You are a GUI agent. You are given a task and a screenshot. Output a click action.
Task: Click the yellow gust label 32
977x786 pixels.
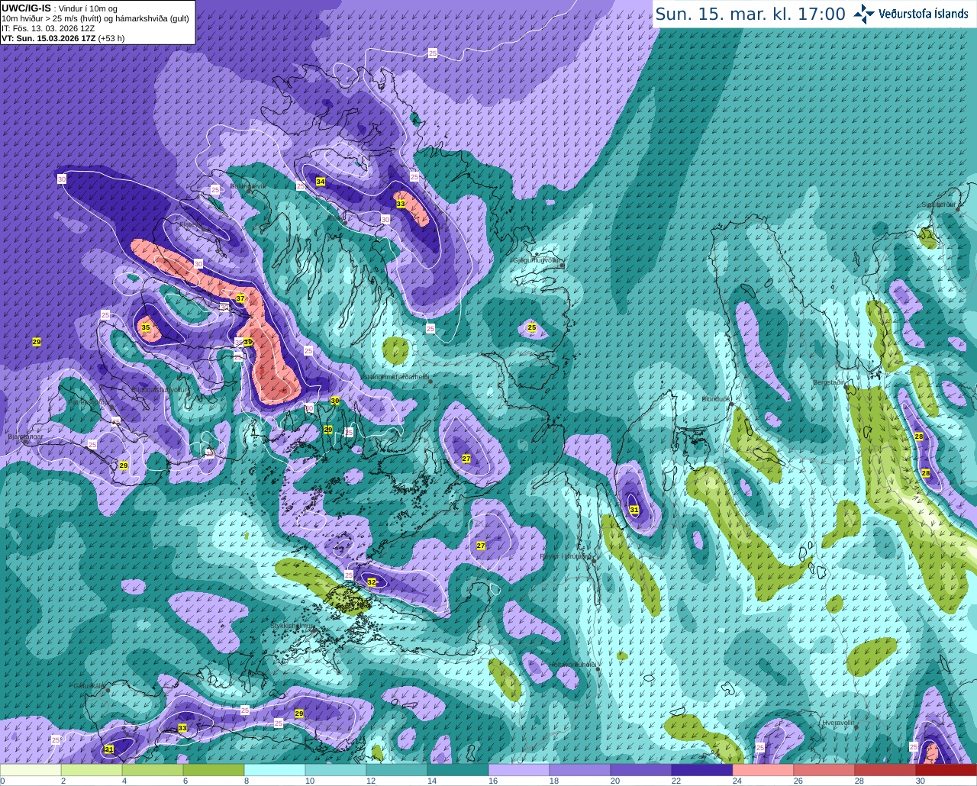click(372, 582)
